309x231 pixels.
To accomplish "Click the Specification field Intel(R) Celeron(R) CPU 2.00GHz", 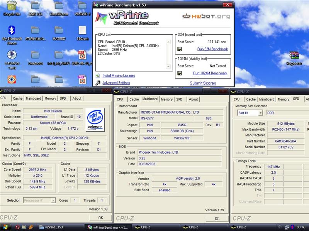I will [x=65, y=138].
